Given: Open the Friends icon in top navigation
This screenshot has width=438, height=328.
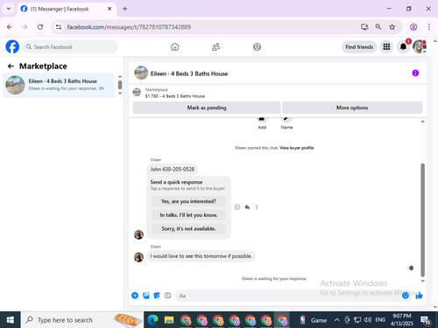Looking at the screenshot, I should (215, 46).
